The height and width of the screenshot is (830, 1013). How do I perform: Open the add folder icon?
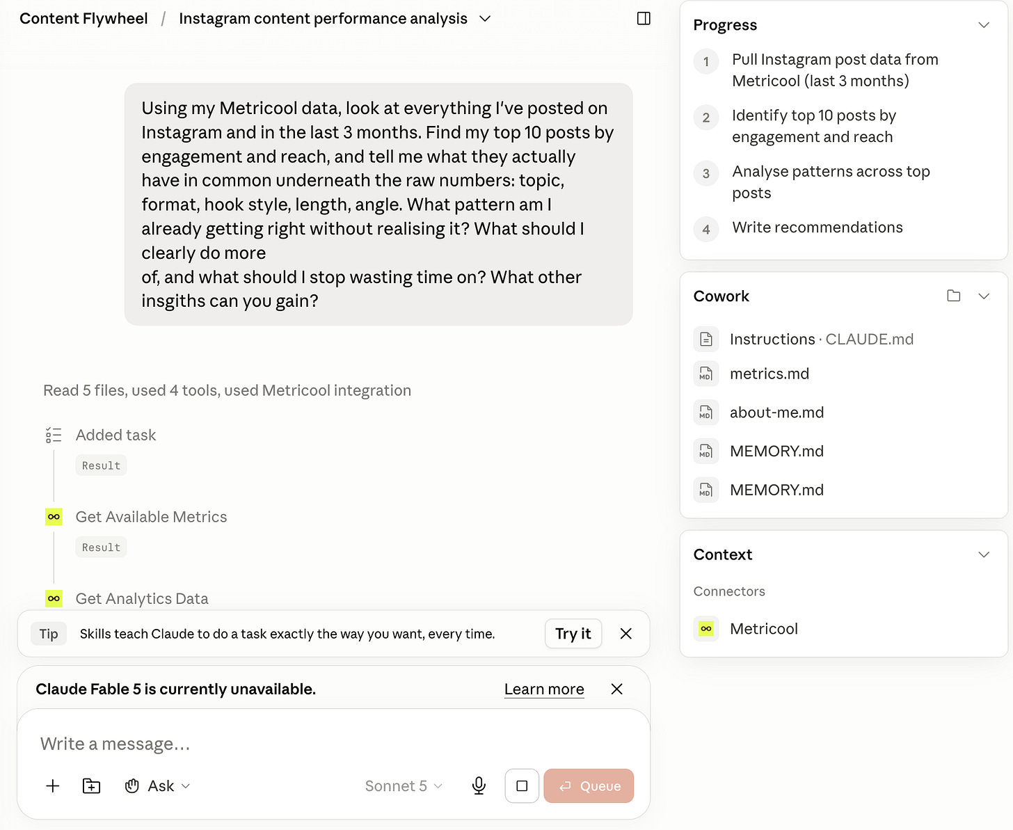91,786
